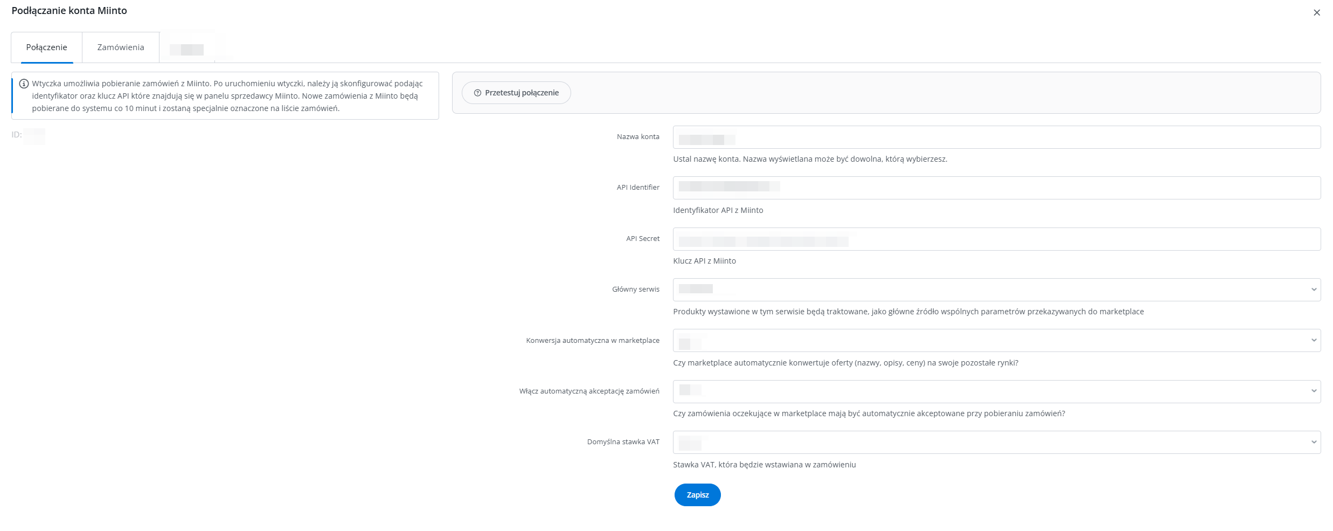Open the blurred third tab after Zamówienia
Screen dimensions: 1333x531
point(186,49)
